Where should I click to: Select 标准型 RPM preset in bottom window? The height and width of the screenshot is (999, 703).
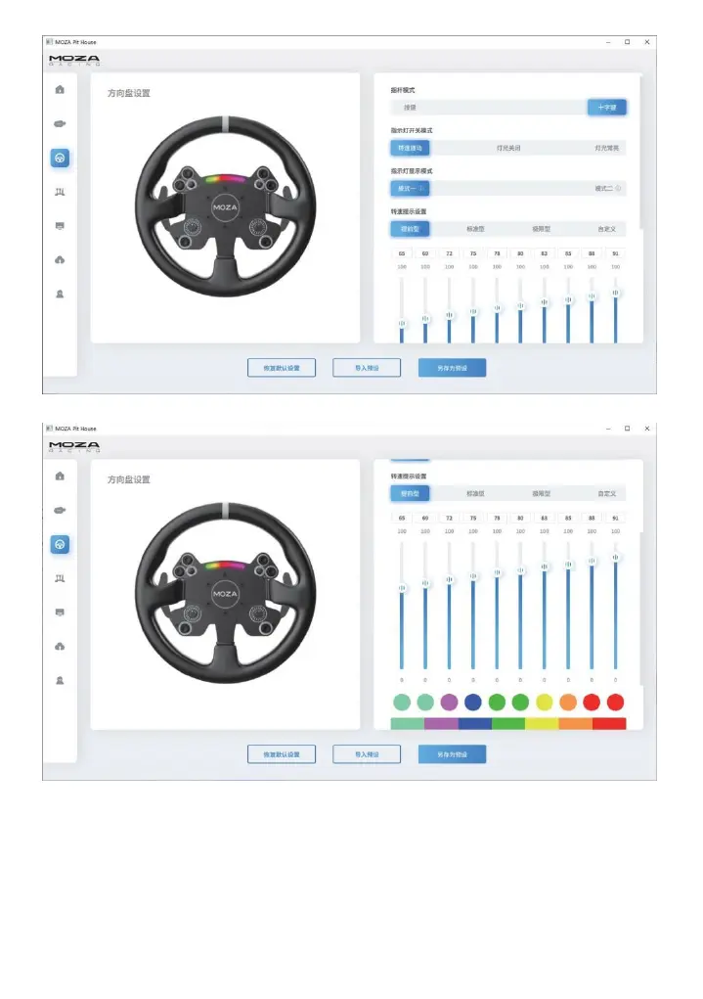(475, 493)
